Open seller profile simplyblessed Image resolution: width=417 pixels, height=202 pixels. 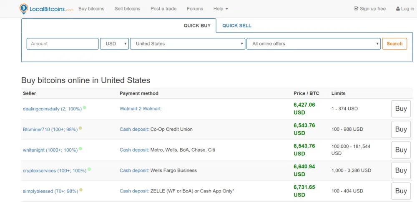(x=50, y=191)
